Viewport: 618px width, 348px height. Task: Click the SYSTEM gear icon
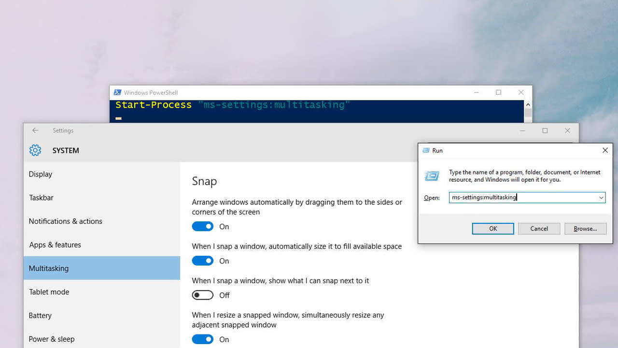[x=35, y=150]
